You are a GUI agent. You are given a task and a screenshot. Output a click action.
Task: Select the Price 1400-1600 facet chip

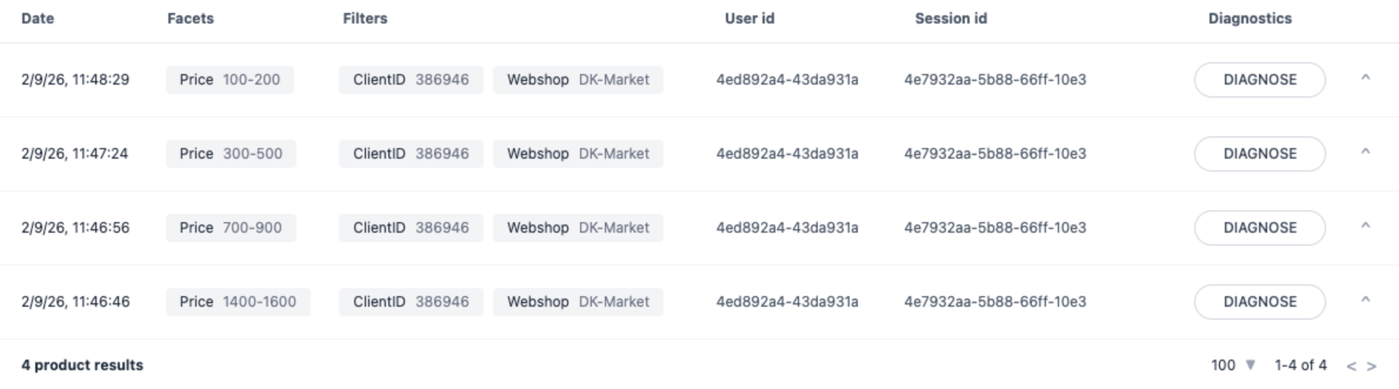(x=238, y=302)
